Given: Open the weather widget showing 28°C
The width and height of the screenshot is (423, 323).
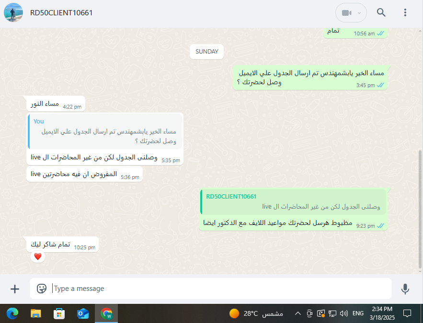Looking at the screenshot, I should [x=256, y=313].
